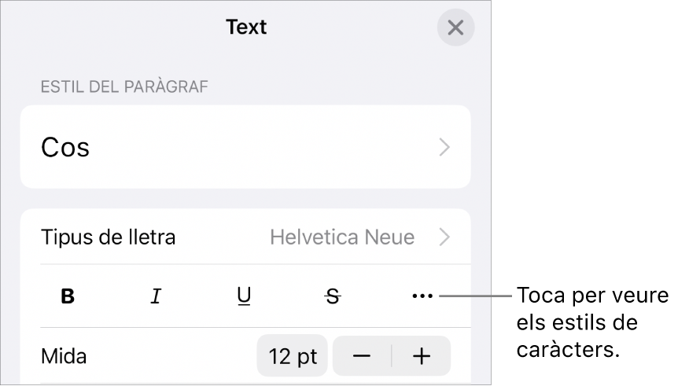Image resolution: width=678 pixels, height=386 pixels.
Task: Increase font size with plus button
Action: [x=422, y=356]
